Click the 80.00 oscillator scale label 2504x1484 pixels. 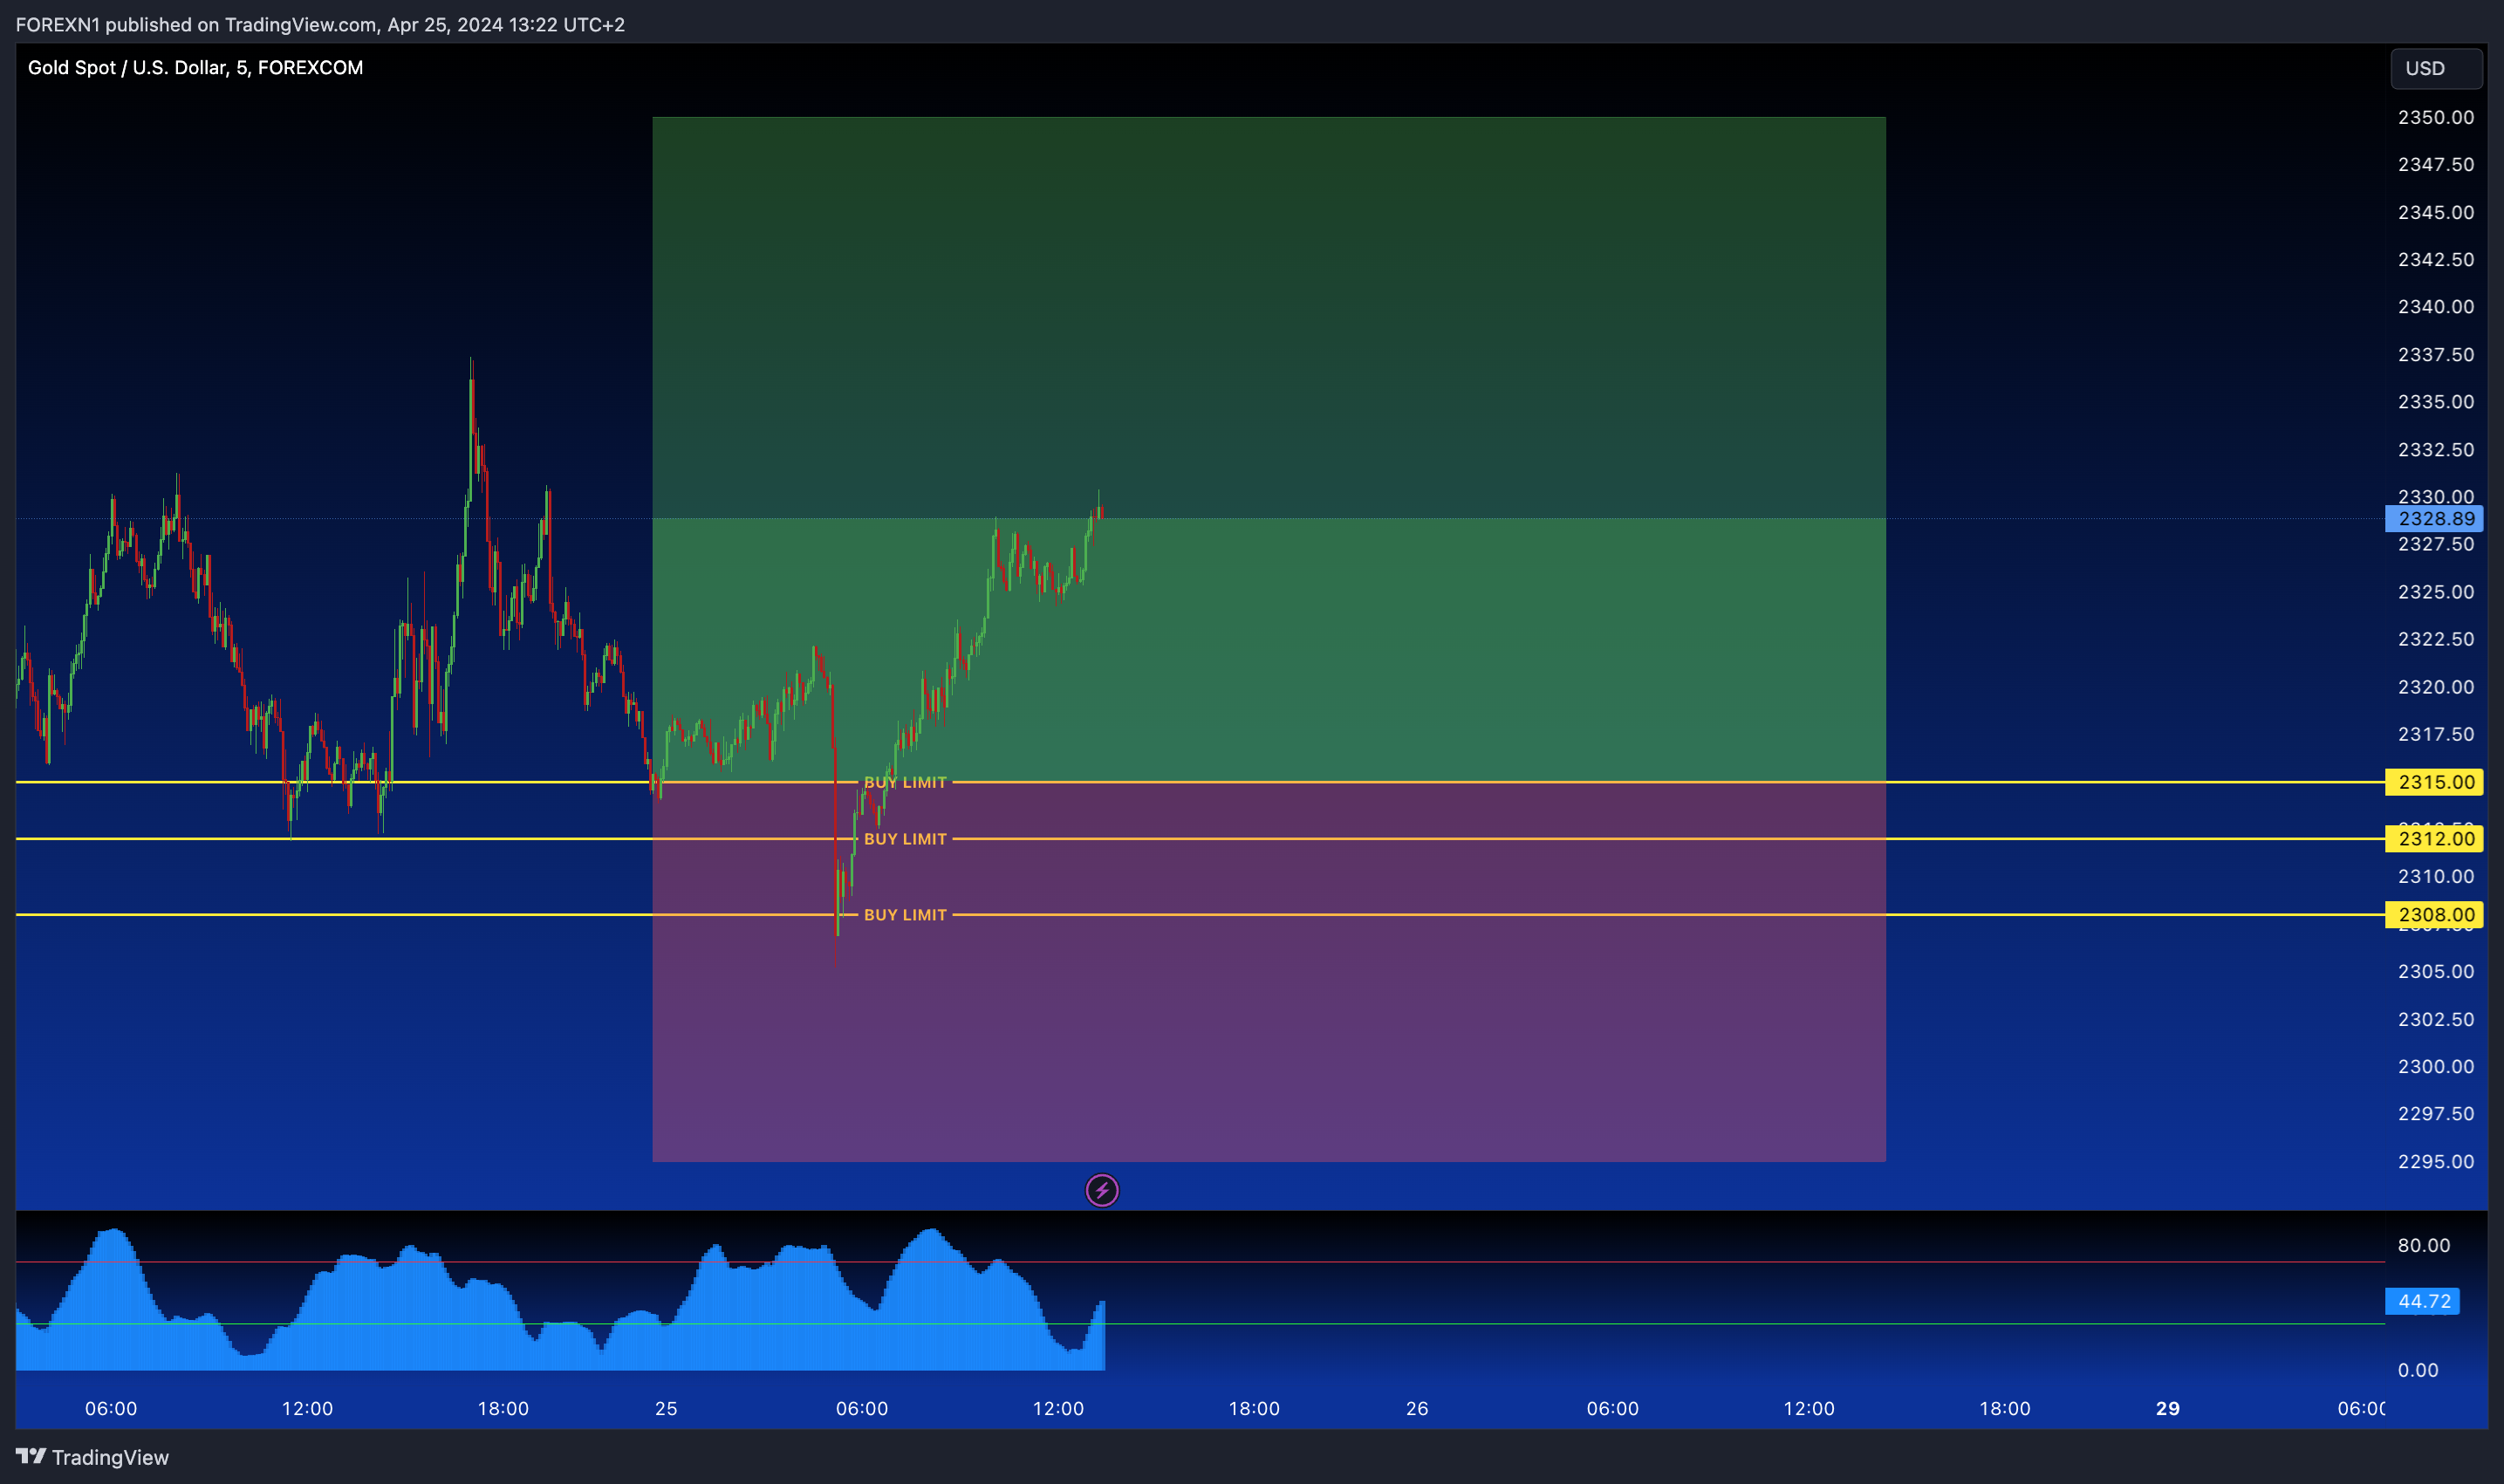[2424, 1245]
